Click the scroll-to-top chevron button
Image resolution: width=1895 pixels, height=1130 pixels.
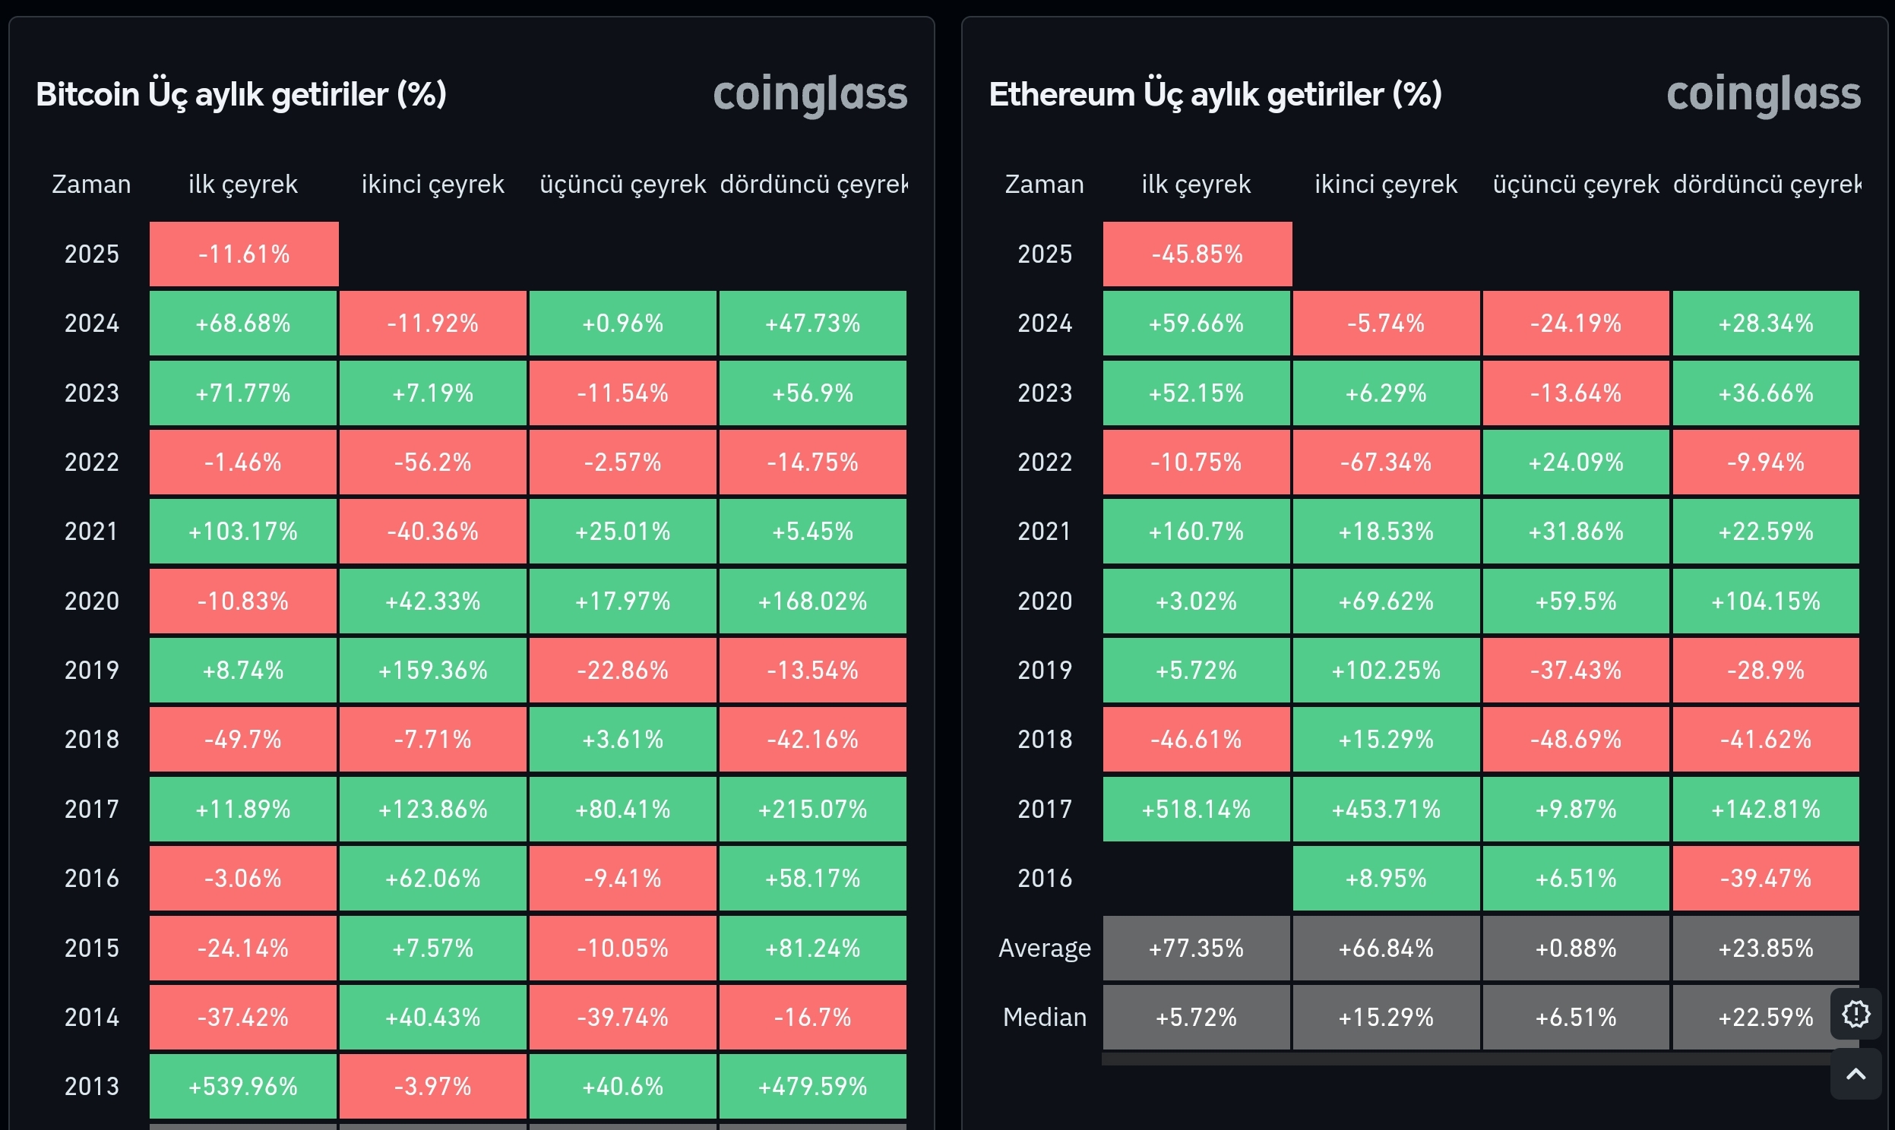coord(1856,1074)
